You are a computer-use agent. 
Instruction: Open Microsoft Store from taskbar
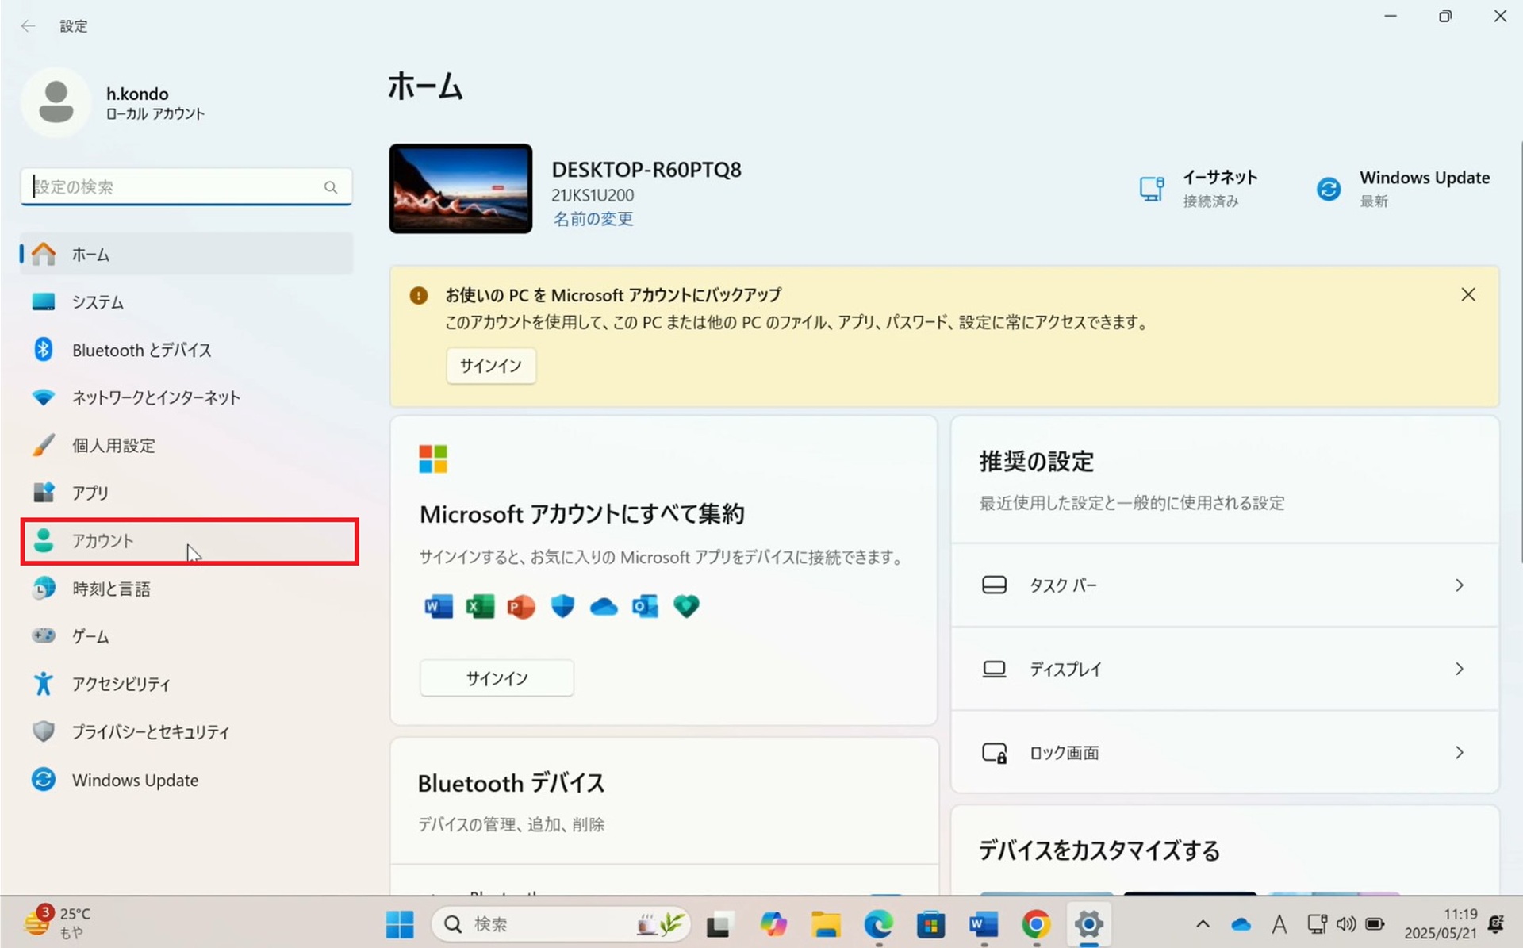931,924
